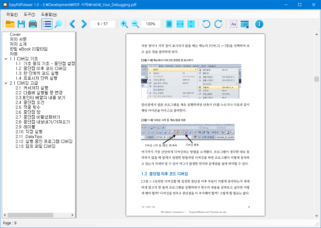Click the 그림 1-9 debugging toolbar image
This screenshot has height=228, width=321.
[x=188, y=132]
